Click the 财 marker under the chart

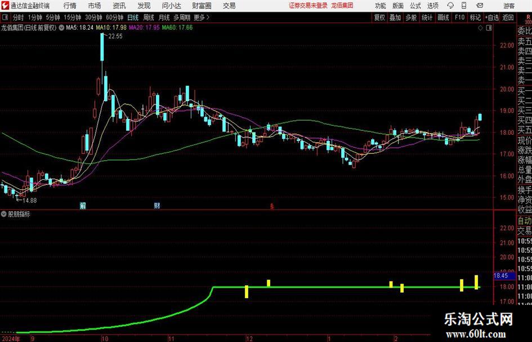pos(157,206)
